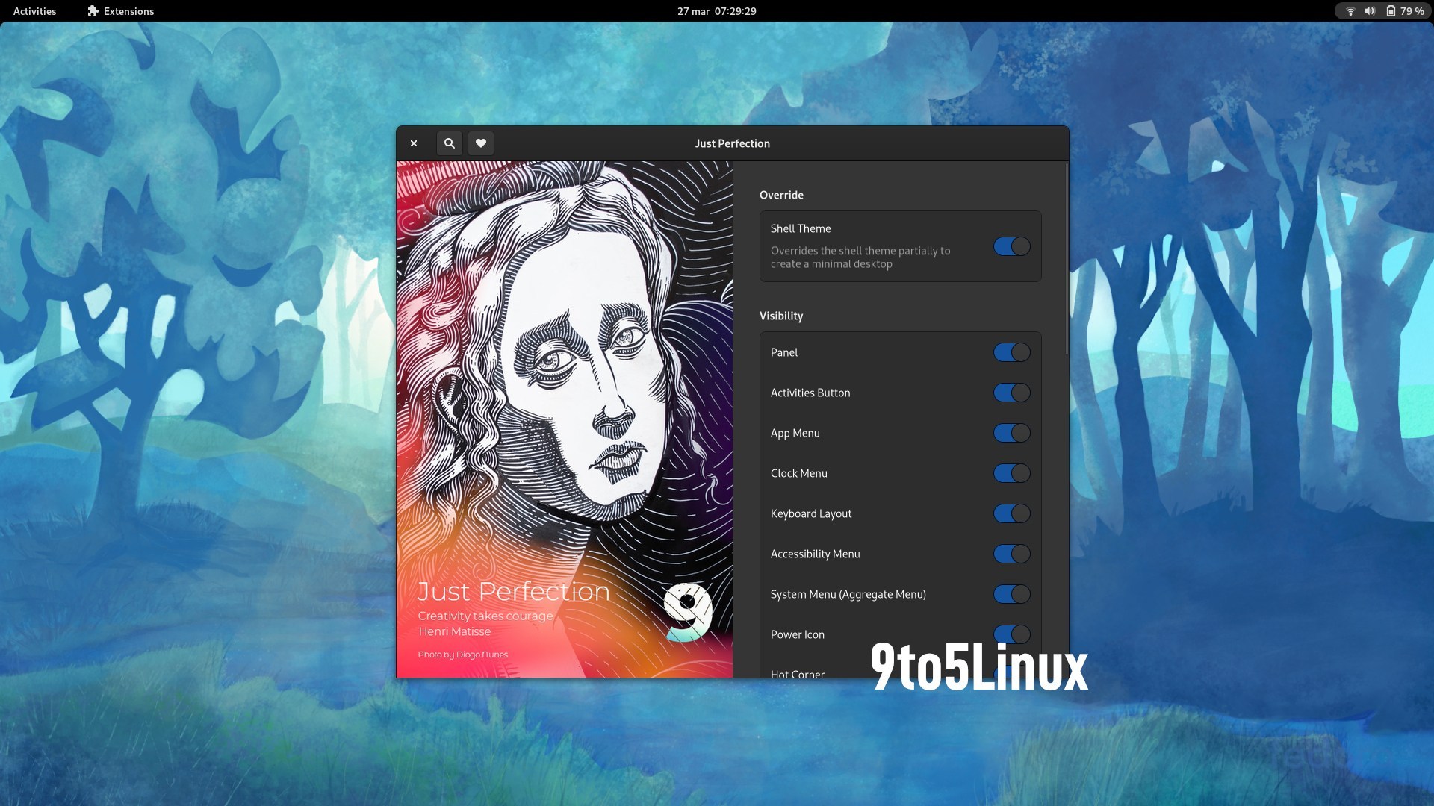The image size is (1434, 806).
Task: Click the heart support icon
Action: 480,143
